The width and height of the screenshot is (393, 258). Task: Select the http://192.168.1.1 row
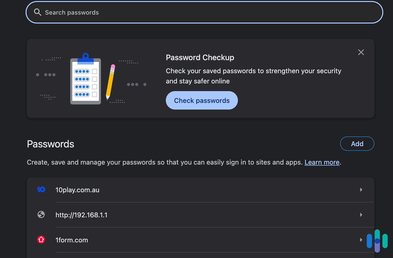[x=179, y=215]
